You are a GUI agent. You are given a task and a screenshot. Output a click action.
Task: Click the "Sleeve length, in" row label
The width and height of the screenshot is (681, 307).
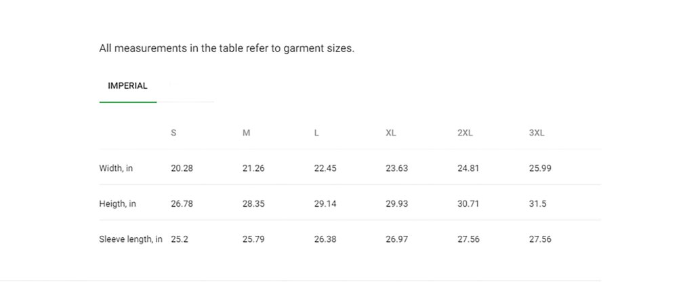coord(131,239)
